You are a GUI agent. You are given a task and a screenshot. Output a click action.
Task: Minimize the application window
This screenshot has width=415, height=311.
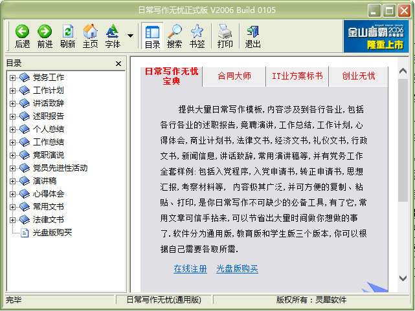tap(374, 11)
